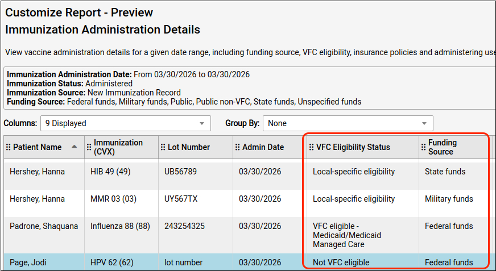The height and width of the screenshot is (271, 496).
Task: Sort by VFC Eligibility Status header
Action: [353, 147]
